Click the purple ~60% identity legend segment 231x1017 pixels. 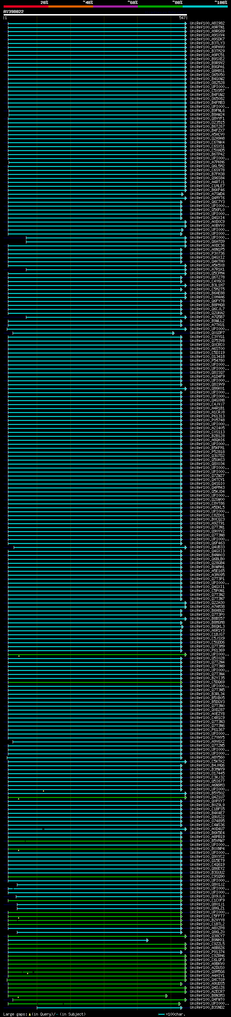(x=116, y=6)
